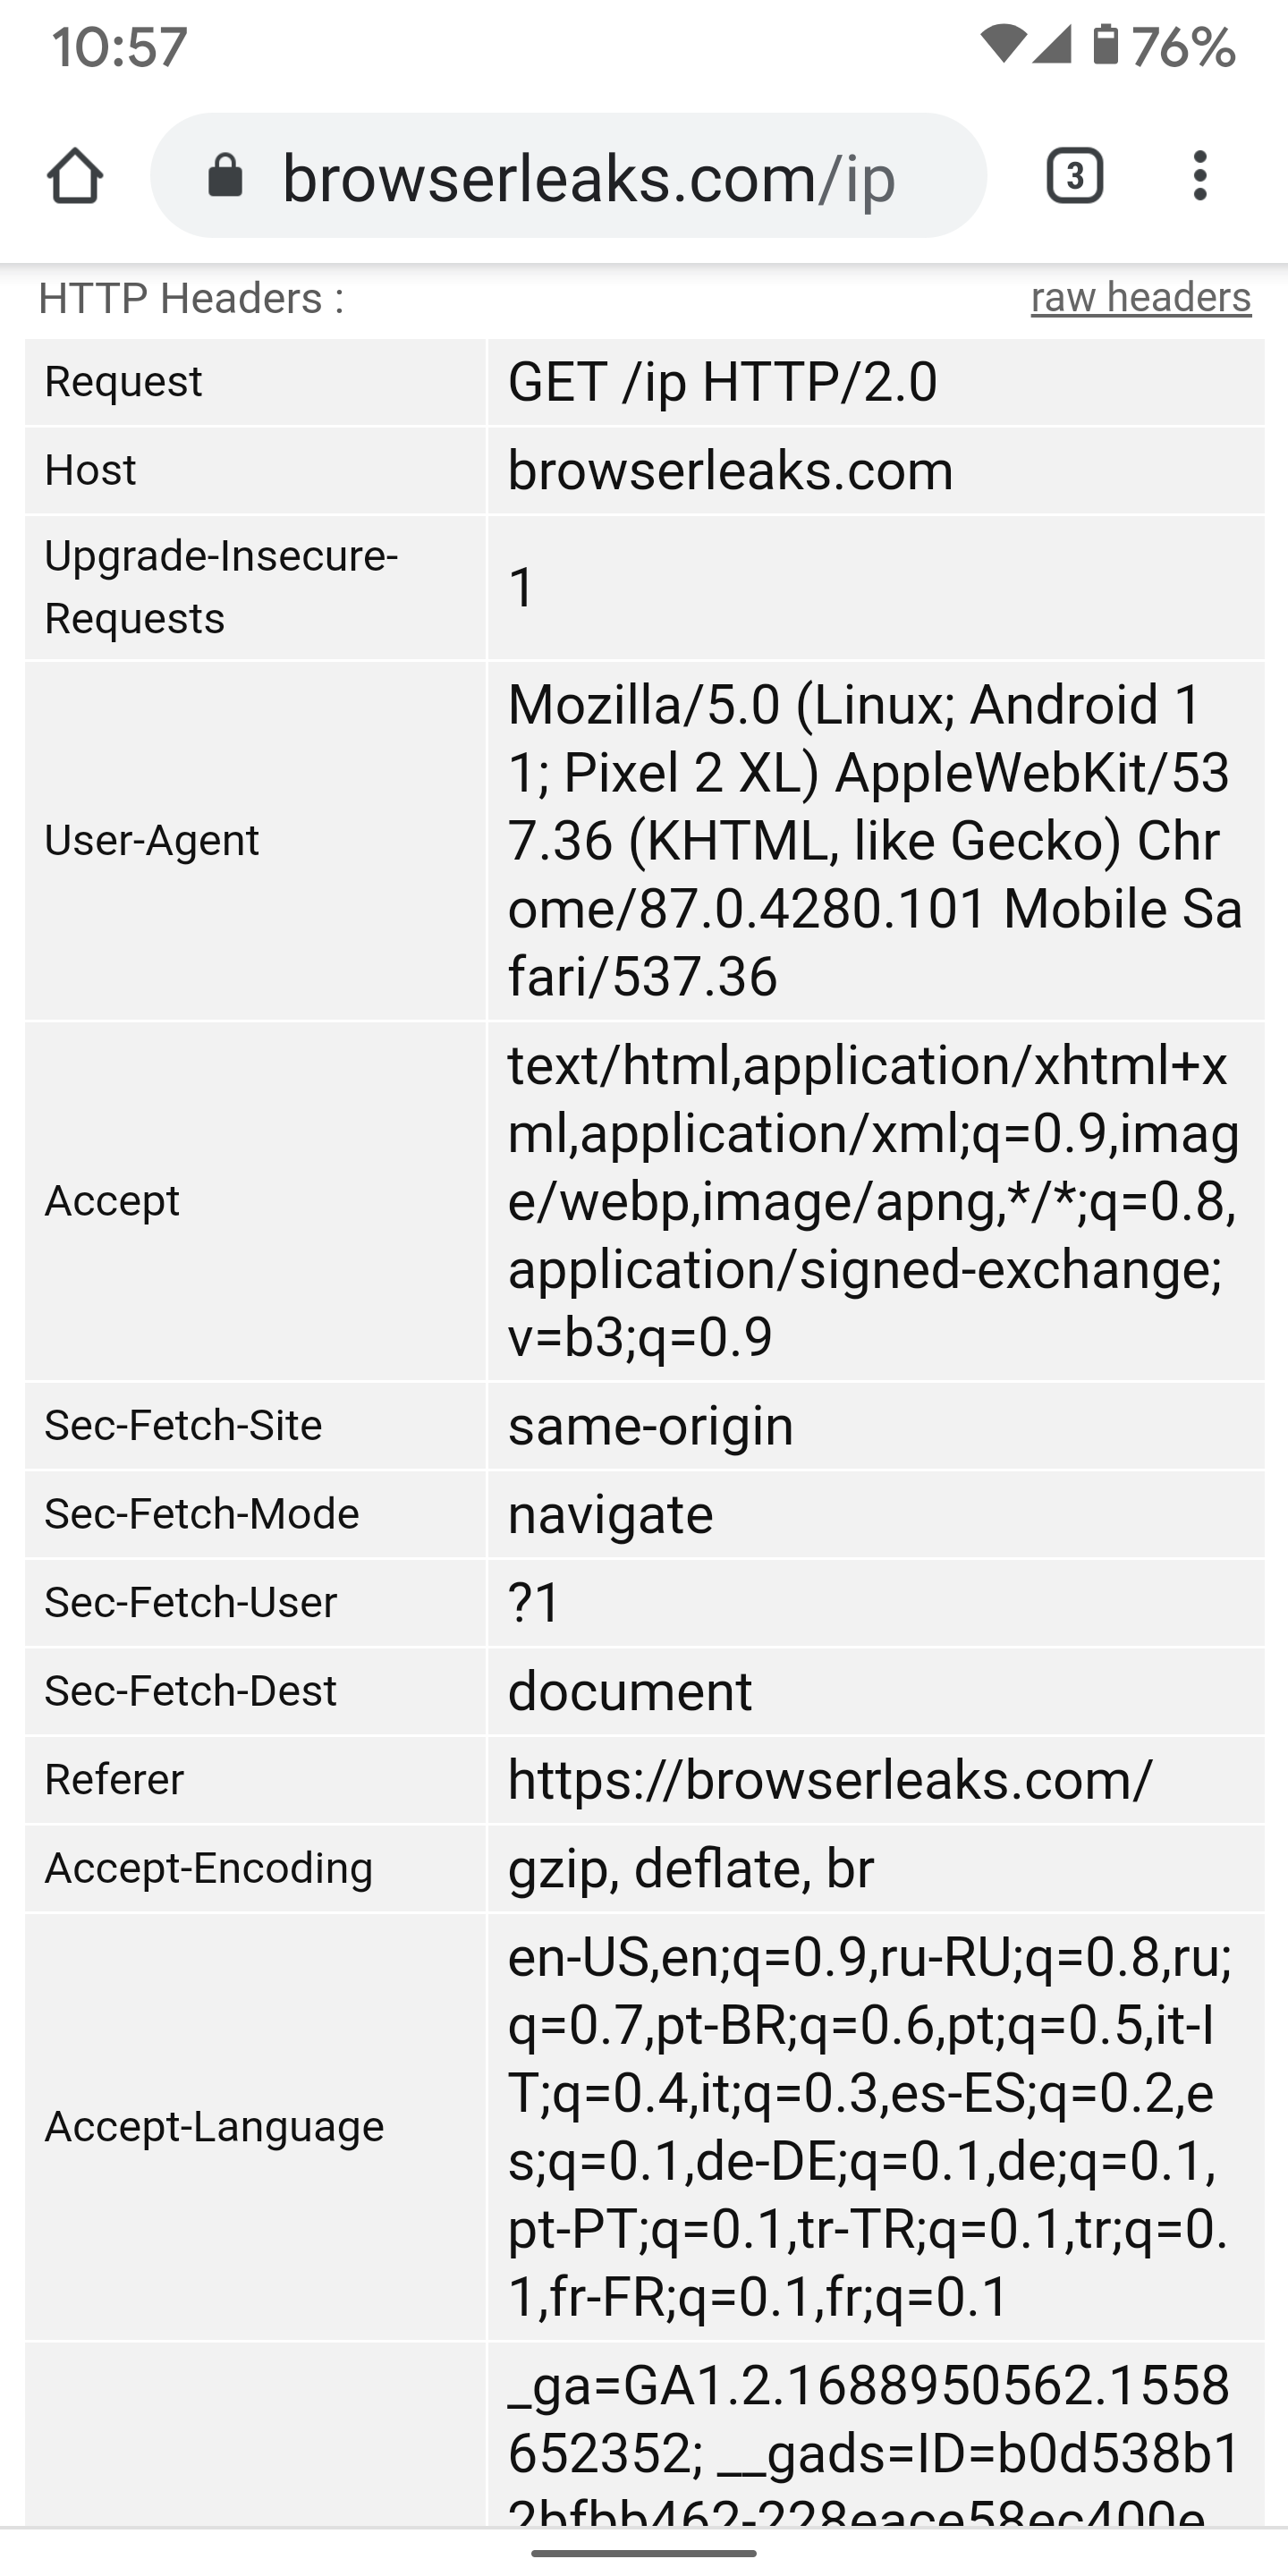1288x2576 pixels.
Task: Select the User-Agent string value
Action: (x=875, y=840)
